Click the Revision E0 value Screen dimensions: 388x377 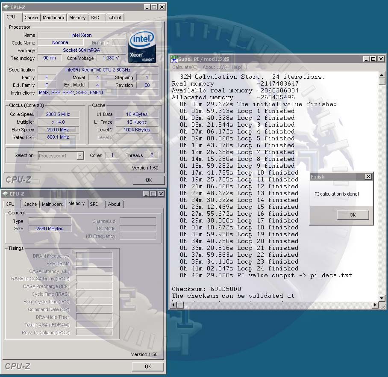pyautogui.click(x=147, y=85)
